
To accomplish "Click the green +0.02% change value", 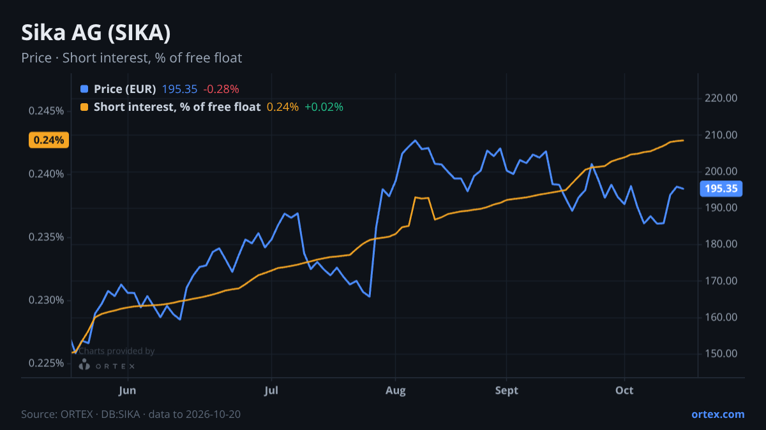I will 324,107.
